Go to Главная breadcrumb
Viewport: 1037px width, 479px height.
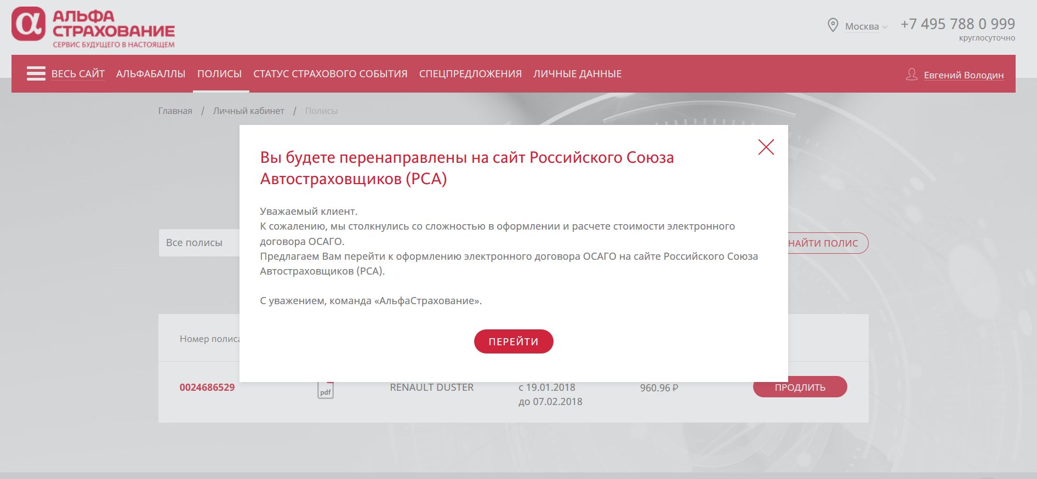175,111
